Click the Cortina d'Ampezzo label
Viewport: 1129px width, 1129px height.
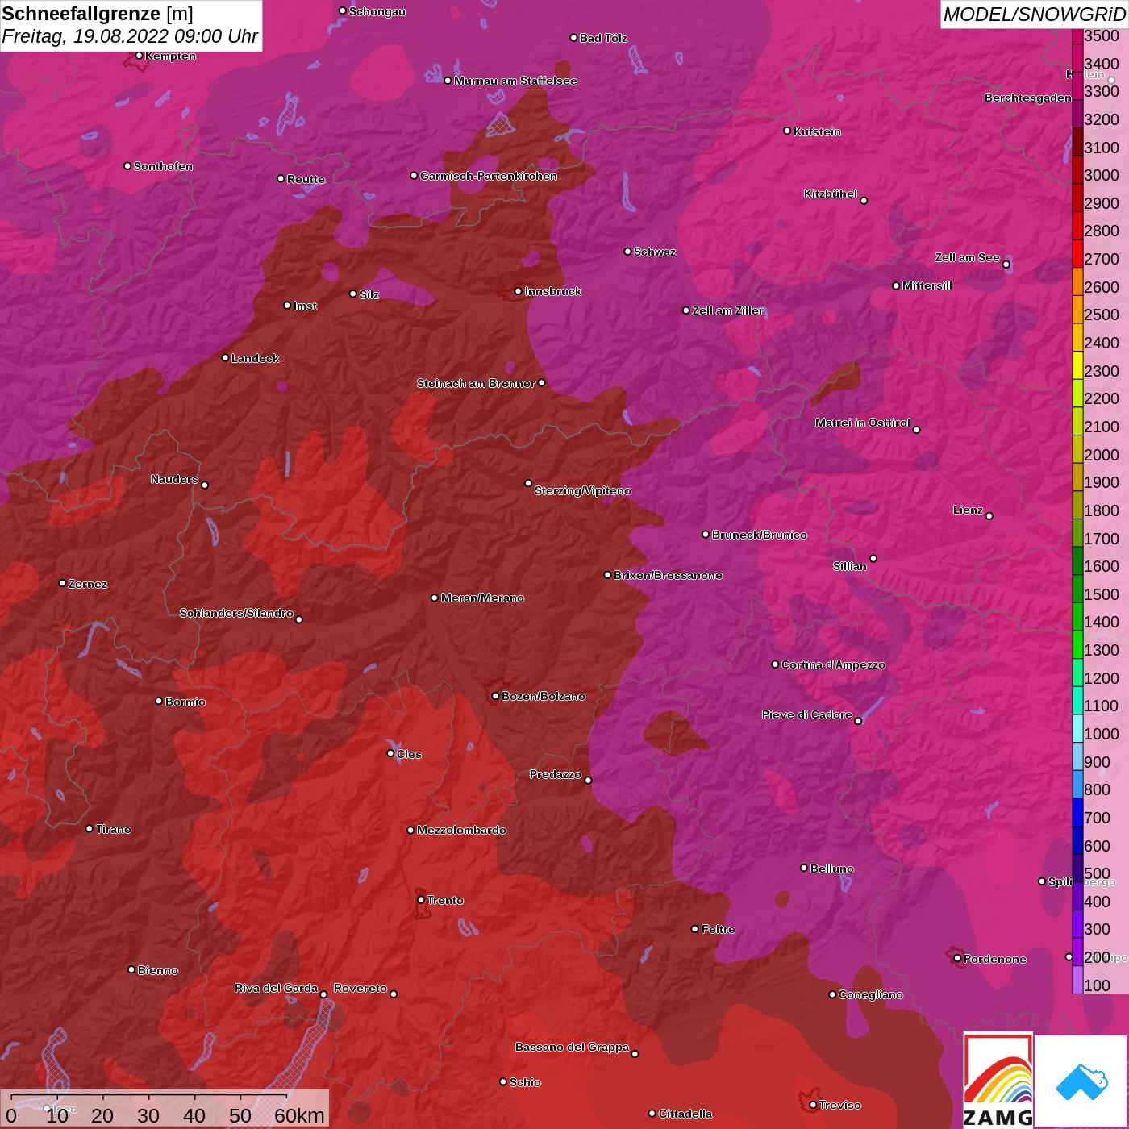(x=833, y=664)
